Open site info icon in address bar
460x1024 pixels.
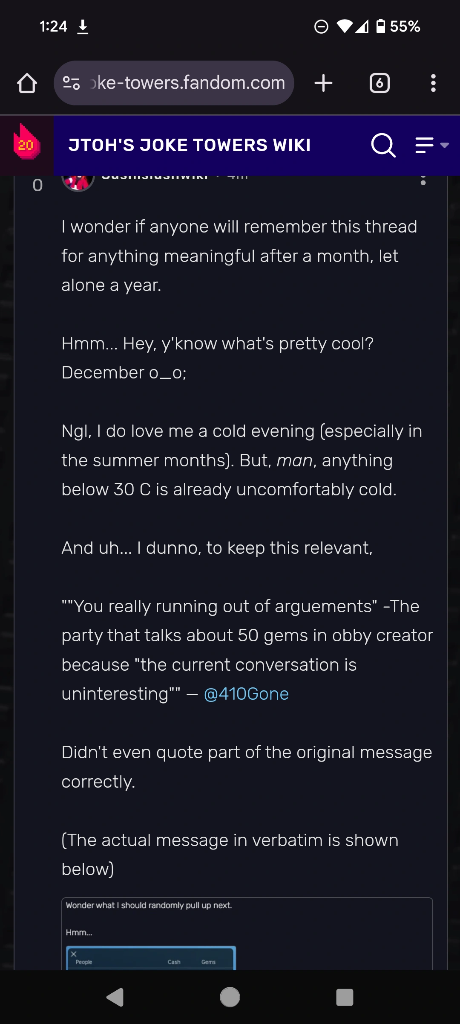click(71, 83)
